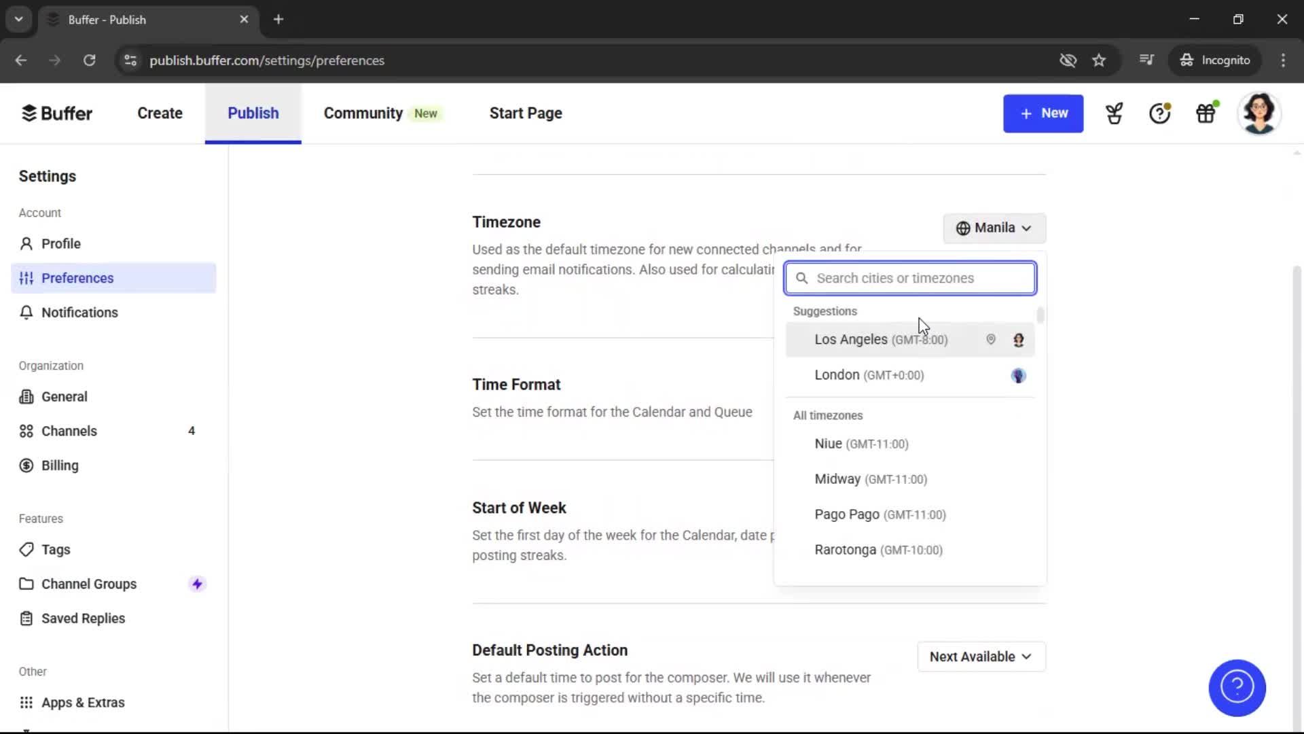Click the Saved Replies icon
Viewport: 1304px width, 734px height.
(x=26, y=618)
